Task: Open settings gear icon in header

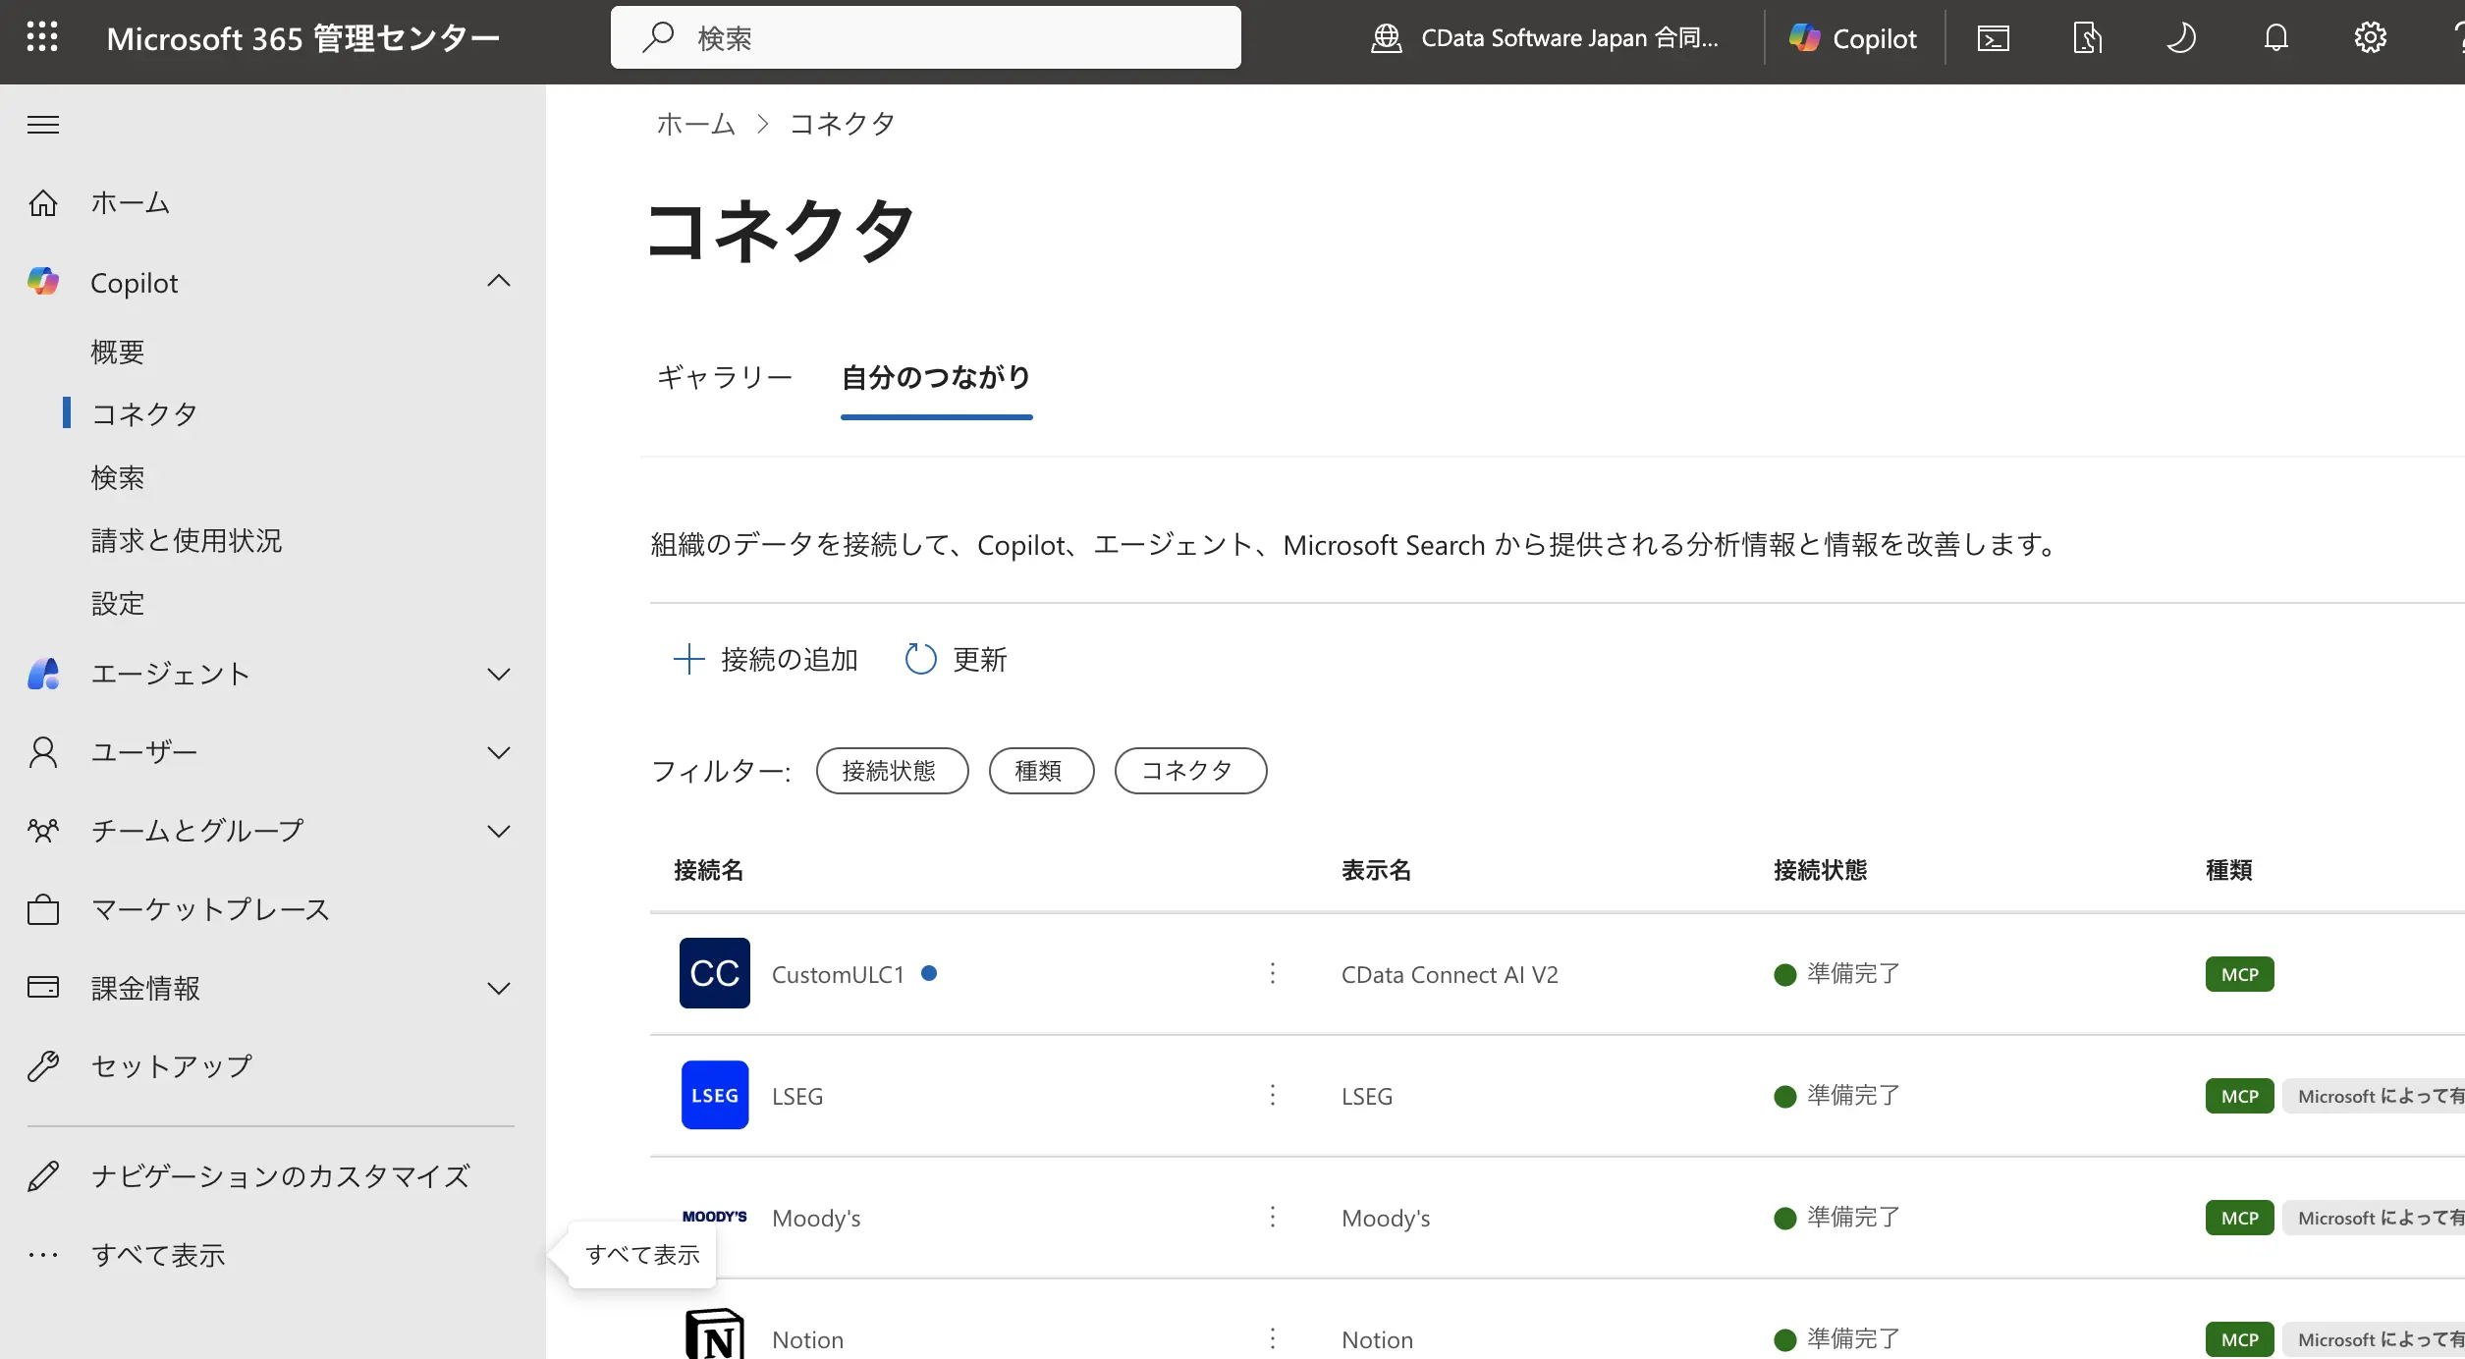Action: coord(2370,38)
